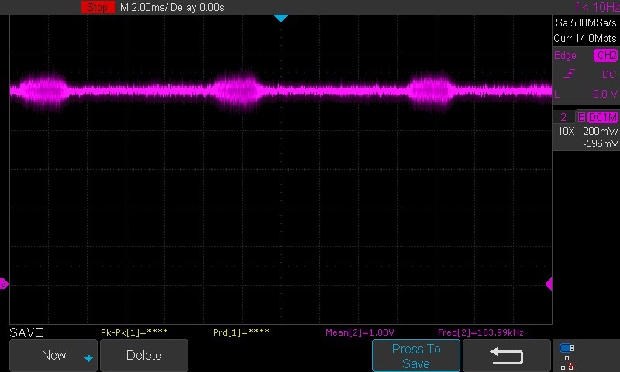
Task: Click the return arrow back button
Action: [507, 356]
